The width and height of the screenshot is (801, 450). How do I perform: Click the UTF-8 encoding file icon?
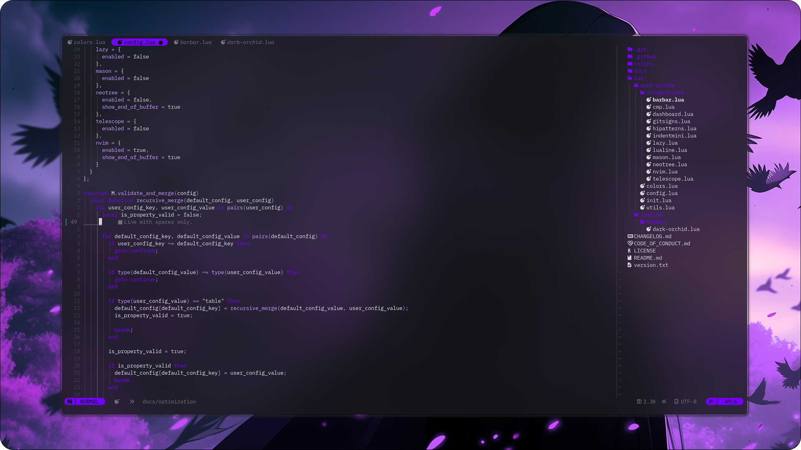[676, 402]
